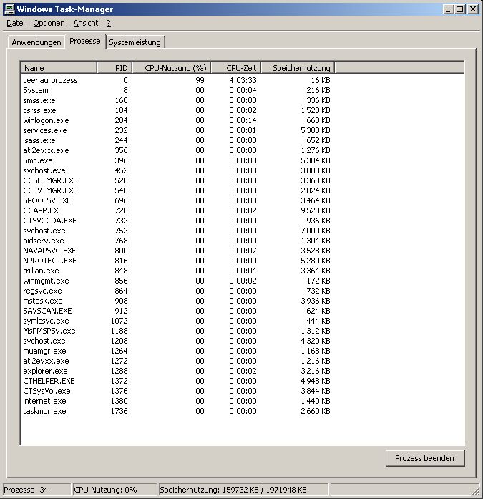Switch to the Anwendungen tab
This screenshot has height=499, width=483.
click(36, 42)
